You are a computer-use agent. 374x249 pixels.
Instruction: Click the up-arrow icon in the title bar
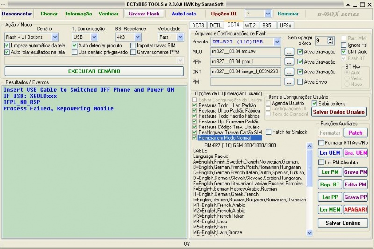[348, 5]
